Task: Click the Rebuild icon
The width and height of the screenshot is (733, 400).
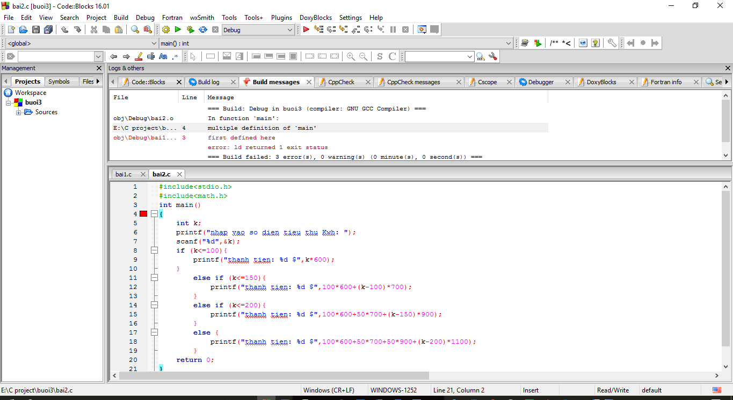Action: (x=203, y=30)
